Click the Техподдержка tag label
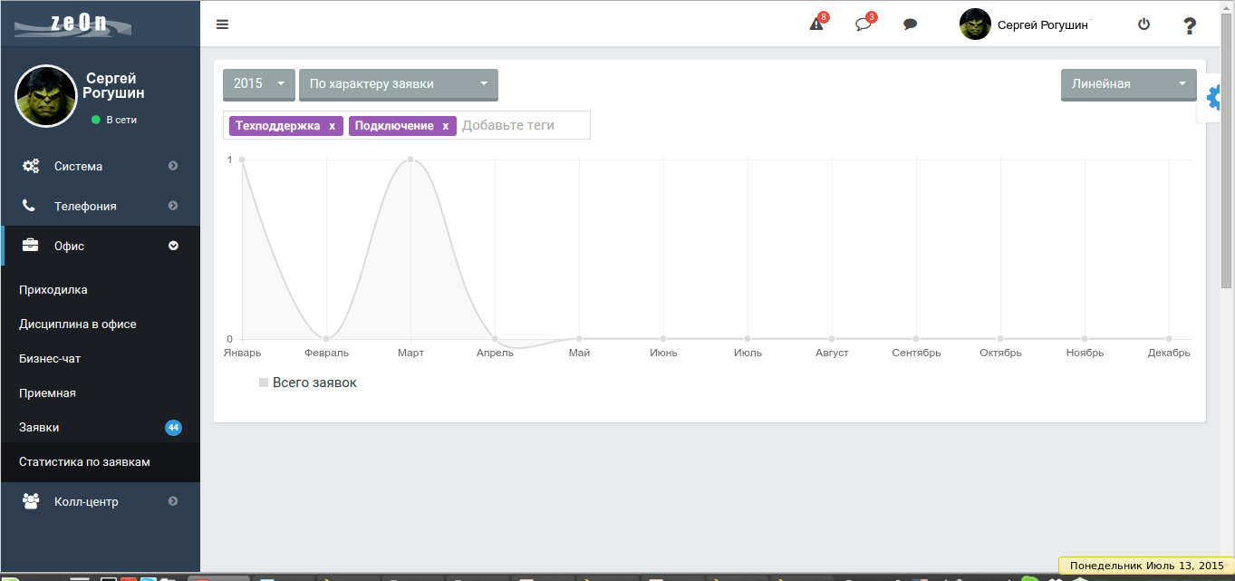The height and width of the screenshot is (581, 1235). coord(277,126)
